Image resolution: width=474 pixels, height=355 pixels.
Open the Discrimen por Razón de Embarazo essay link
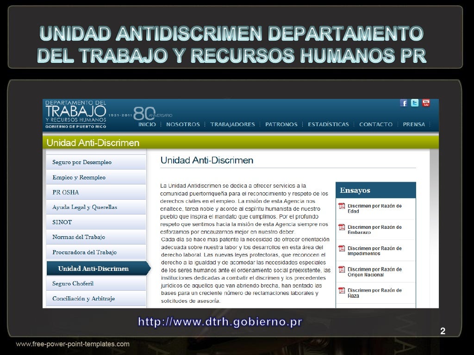[374, 230]
